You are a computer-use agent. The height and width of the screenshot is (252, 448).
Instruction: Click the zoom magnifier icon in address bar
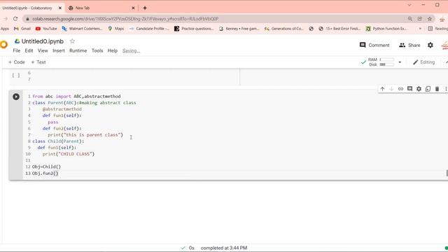[410, 19]
